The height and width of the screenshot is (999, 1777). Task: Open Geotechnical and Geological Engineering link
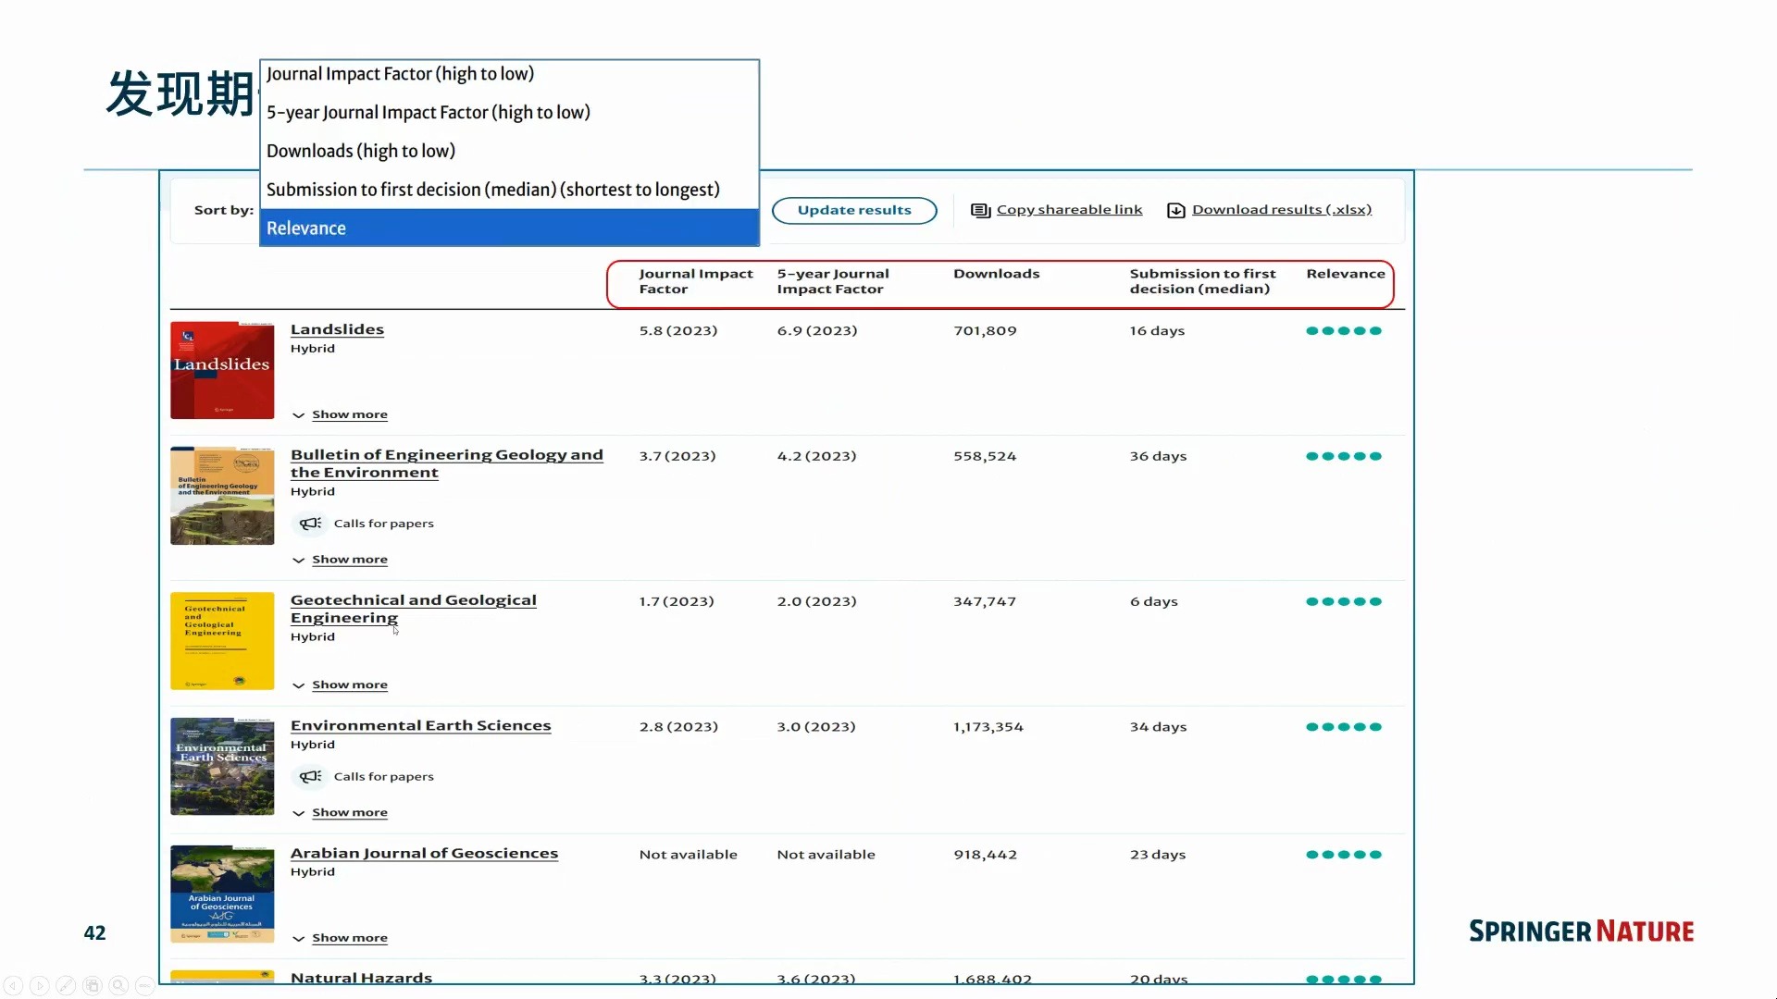pyautogui.click(x=414, y=609)
